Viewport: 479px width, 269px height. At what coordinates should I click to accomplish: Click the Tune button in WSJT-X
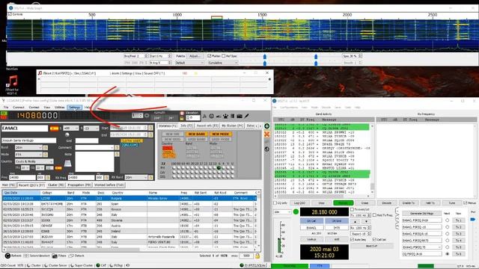click(x=452, y=202)
